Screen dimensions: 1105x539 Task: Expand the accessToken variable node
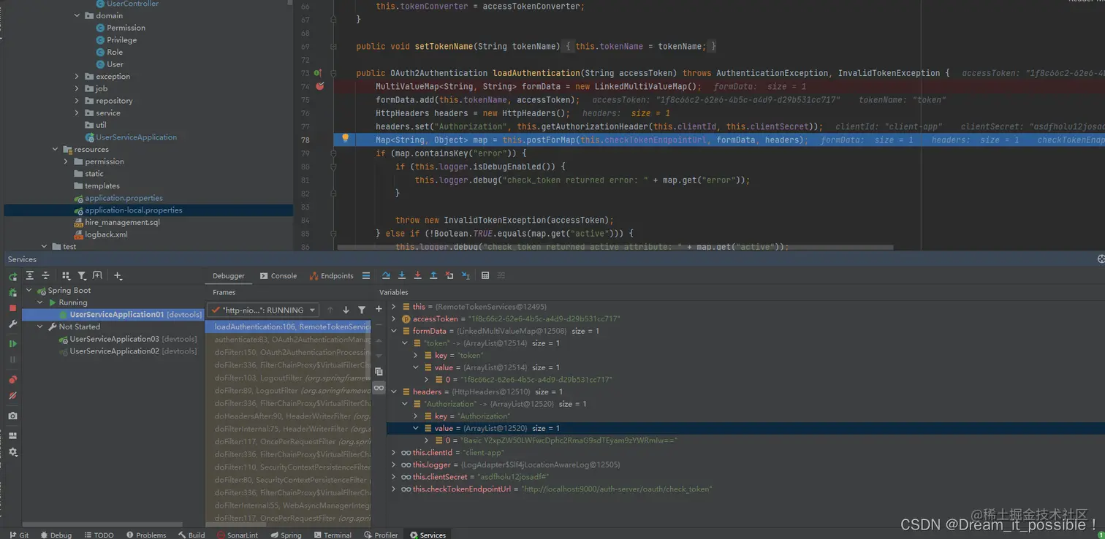[x=394, y=318]
